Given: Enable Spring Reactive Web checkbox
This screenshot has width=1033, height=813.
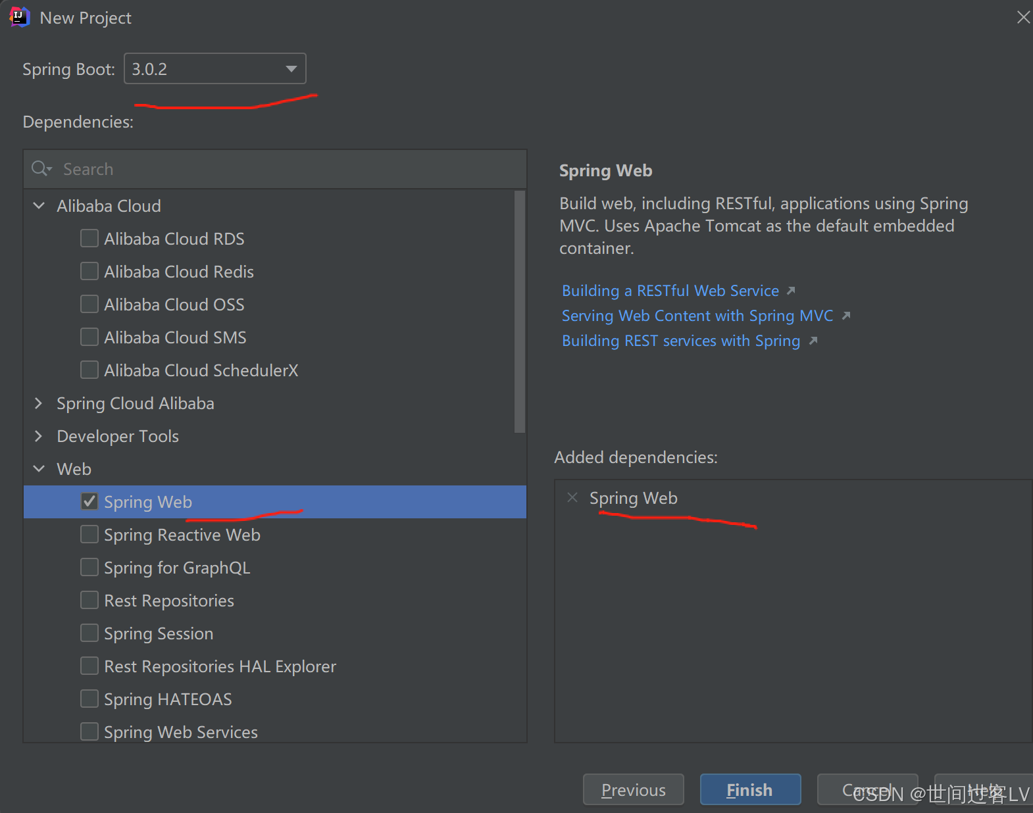Looking at the screenshot, I should click(89, 534).
